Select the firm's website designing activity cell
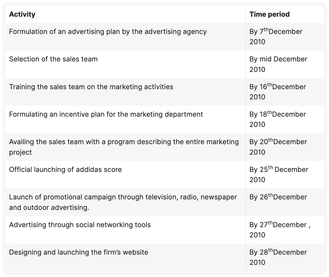329x277 pixels. click(x=79, y=252)
